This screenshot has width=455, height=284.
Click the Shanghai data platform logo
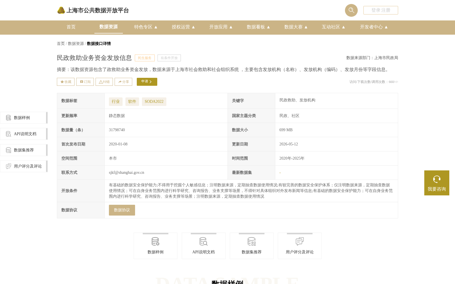click(x=61, y=10)
